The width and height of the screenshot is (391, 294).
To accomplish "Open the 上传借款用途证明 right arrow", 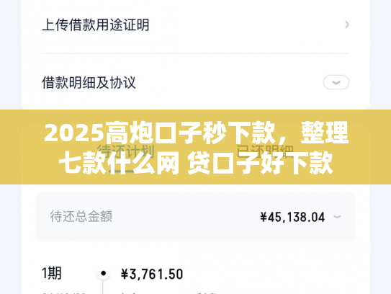I will coord(347,24).
